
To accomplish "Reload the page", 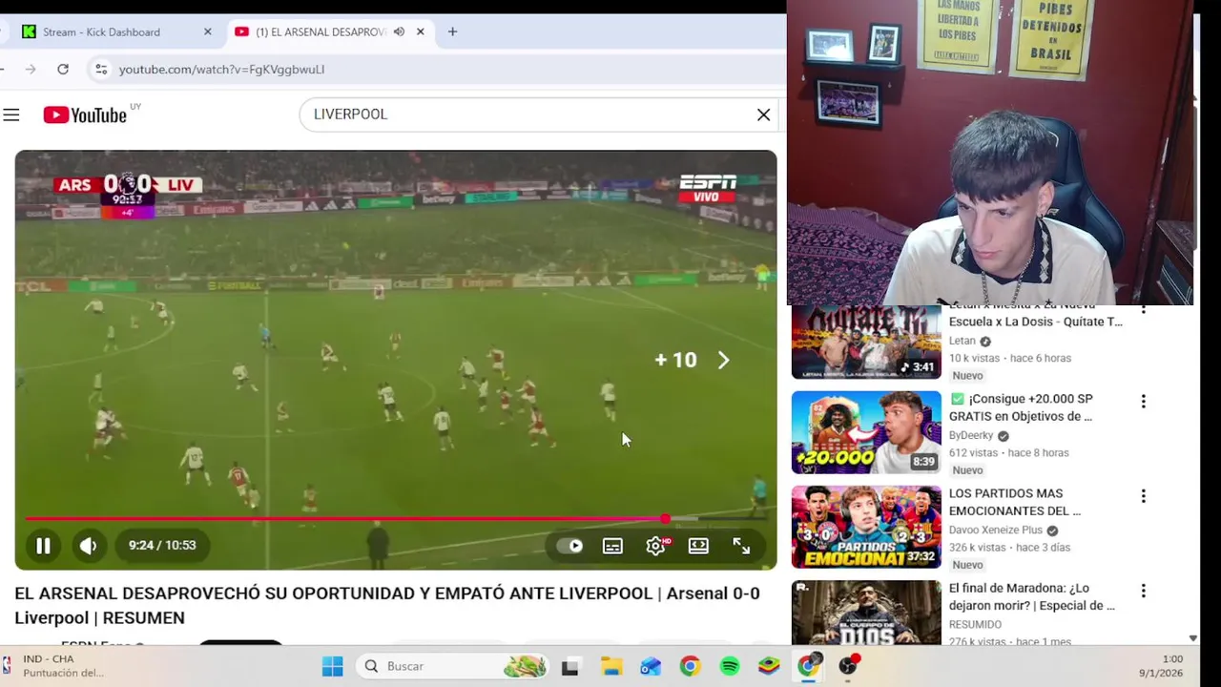I will click(63, 69).
